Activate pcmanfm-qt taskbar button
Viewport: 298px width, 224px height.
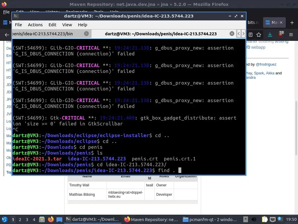coord(210,219)
